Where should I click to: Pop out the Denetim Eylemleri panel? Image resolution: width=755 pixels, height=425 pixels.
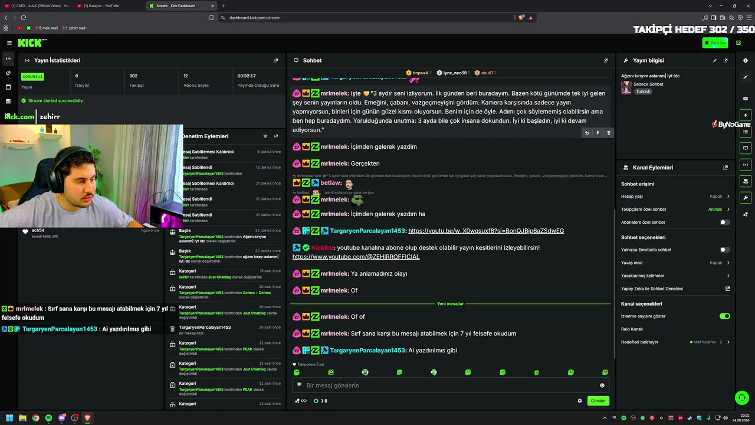tap(276, 136)
